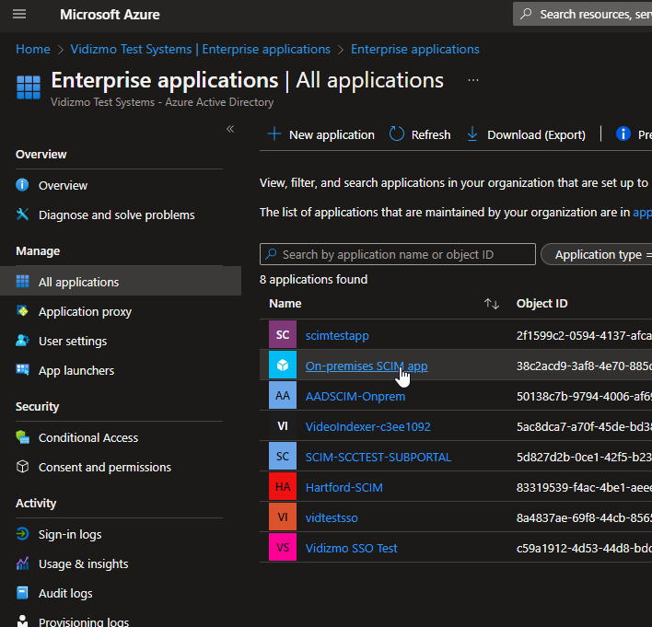
Task: Open Application type filter
Action: [600, 254]
